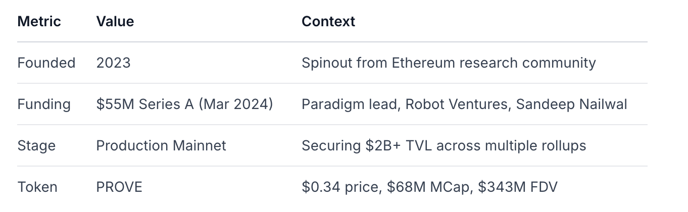Click the Ethereum research community spinout text
688x212 pixels.
click(x=448, y=63)
